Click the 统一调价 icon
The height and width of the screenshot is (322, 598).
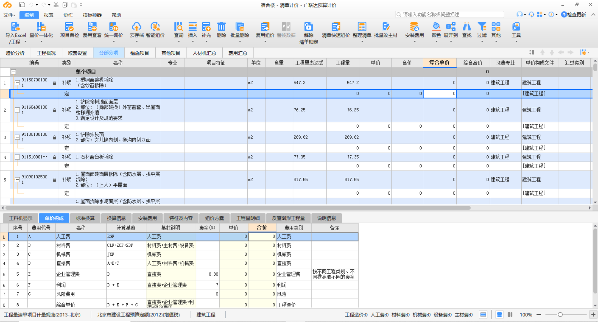point(113,27)
